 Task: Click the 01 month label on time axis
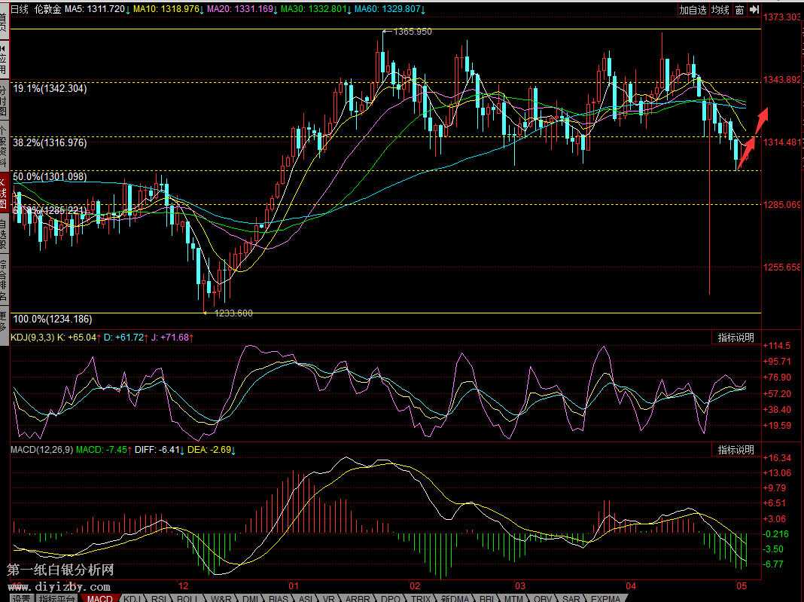click(x=294, y=586)
